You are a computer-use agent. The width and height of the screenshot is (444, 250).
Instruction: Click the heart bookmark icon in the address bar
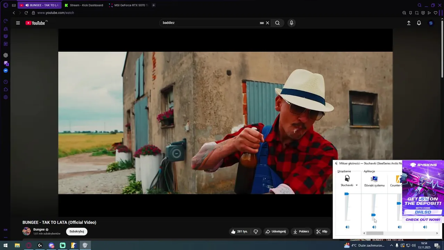[x=435, y=13]
